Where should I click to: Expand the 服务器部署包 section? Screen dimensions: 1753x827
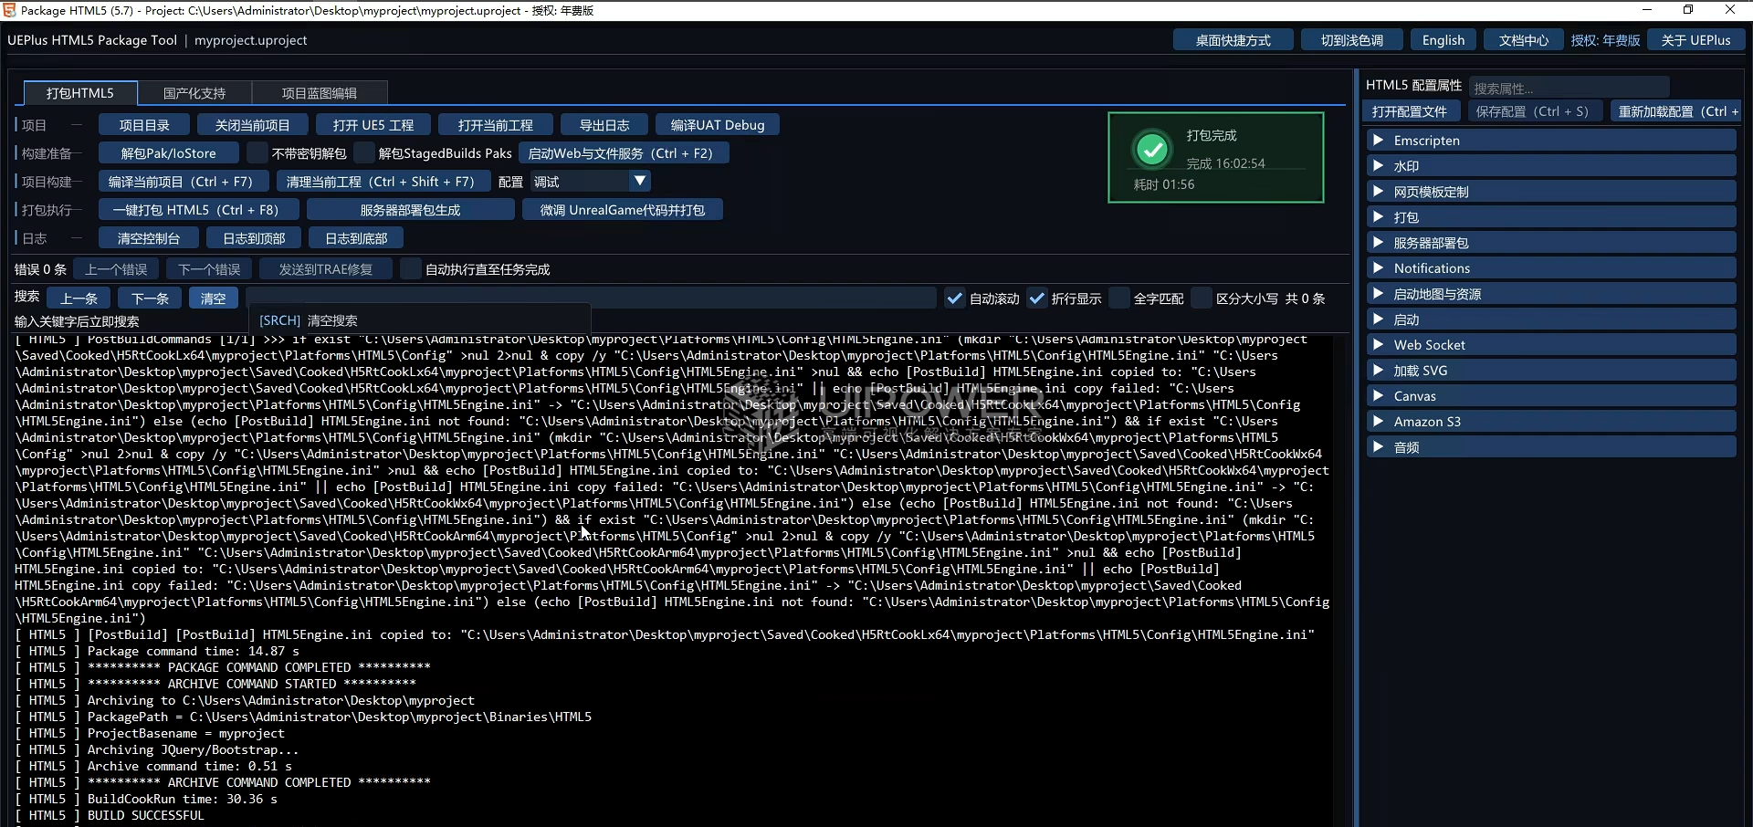(x=1551, y=243)
